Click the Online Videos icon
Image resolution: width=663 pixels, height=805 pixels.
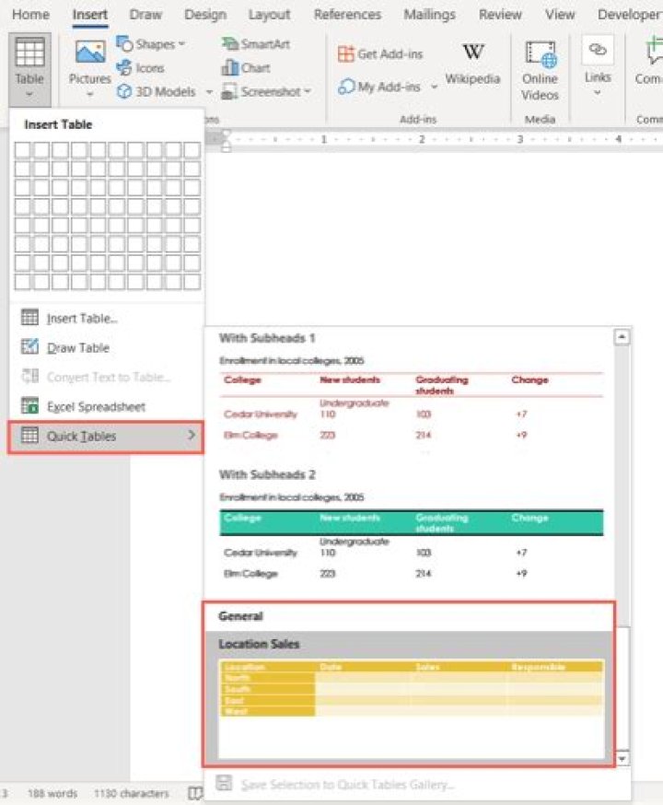click(x=540, y=52)
